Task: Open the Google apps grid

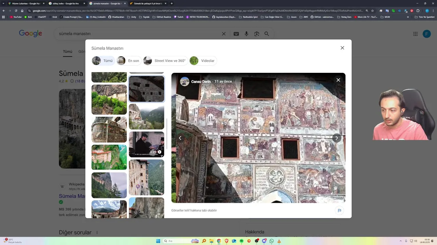Action: coord(415,34)
